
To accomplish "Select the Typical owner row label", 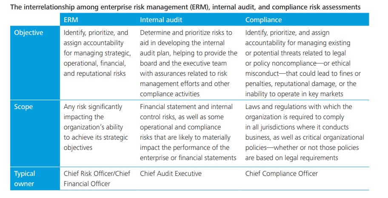I will point(25,179).
